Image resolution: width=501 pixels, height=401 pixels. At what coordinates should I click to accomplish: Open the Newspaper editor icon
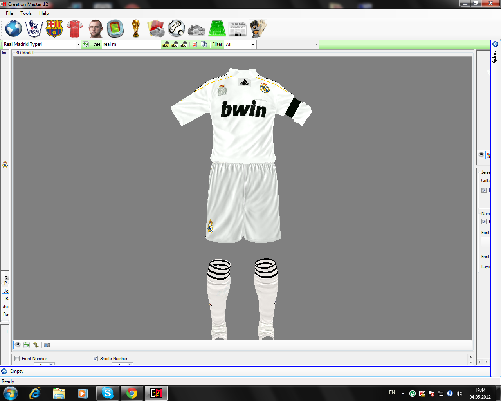238,29
